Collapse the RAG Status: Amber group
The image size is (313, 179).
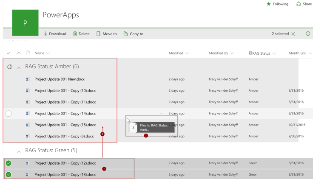[x=19, y=67]
